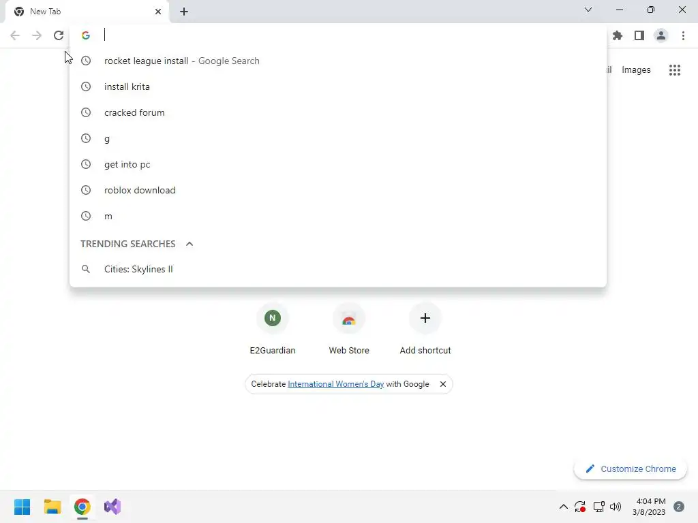
Task: Toggle the side panel icon
Action: coord(639,35)
